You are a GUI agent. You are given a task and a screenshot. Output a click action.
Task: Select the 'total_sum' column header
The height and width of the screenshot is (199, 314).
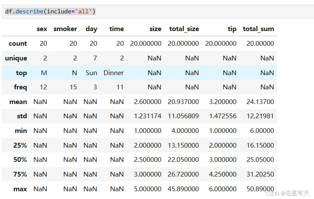(x=258, y=29)
